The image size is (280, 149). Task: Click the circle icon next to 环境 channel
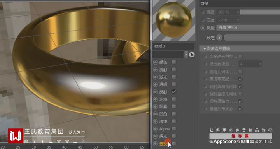coord(156,99)
